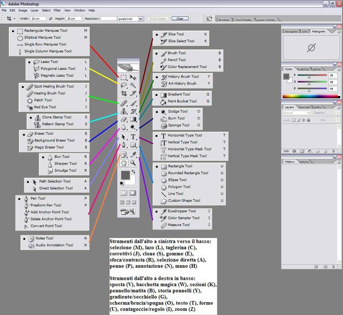The width and height of the screenshot is (343, 315).
Task: Toggle Lock transparent pixels in the Layers panel
Action: (294, 120)
